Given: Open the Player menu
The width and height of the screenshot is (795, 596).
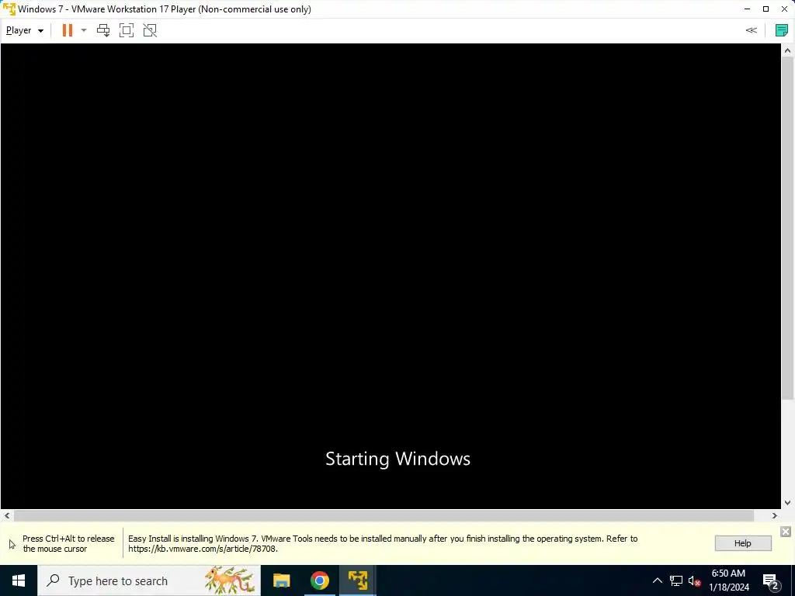Looking at the screenshot, I should pos(24,30).
